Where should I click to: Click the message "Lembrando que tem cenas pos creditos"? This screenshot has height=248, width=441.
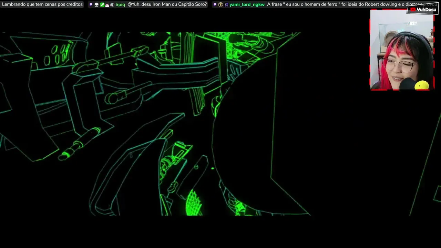42,4
